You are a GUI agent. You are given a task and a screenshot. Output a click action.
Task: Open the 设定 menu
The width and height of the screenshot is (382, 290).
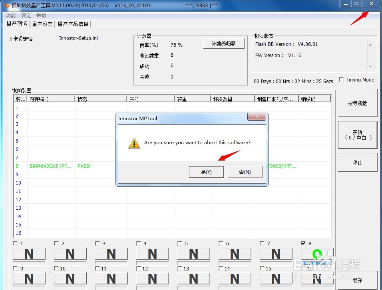point(26,16)
